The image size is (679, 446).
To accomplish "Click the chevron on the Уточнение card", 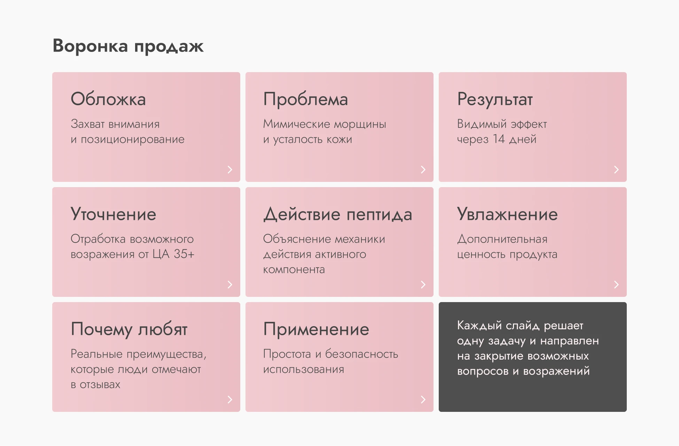I will (229, 285).
